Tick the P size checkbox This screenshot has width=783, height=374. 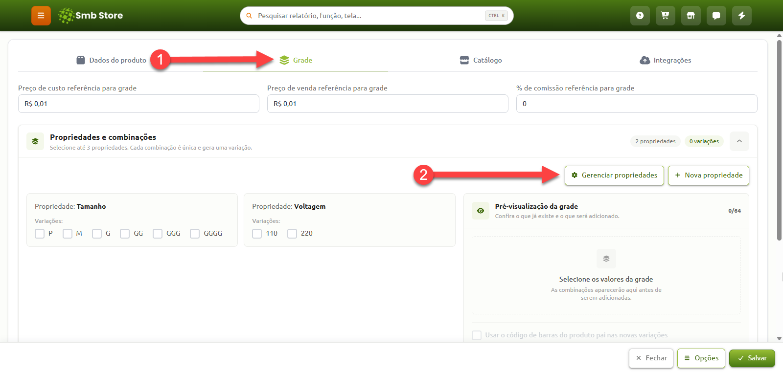[40, 234]
